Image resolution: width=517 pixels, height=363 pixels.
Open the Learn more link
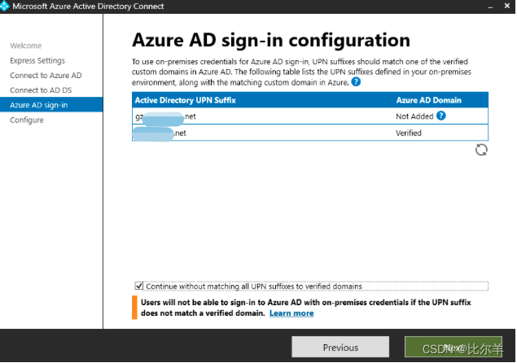point(291,313)
